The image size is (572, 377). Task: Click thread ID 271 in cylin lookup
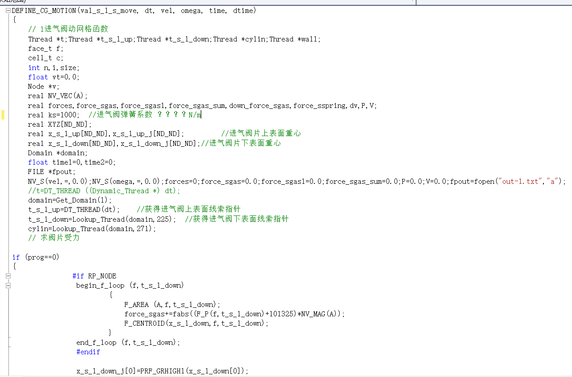[145, 229]
